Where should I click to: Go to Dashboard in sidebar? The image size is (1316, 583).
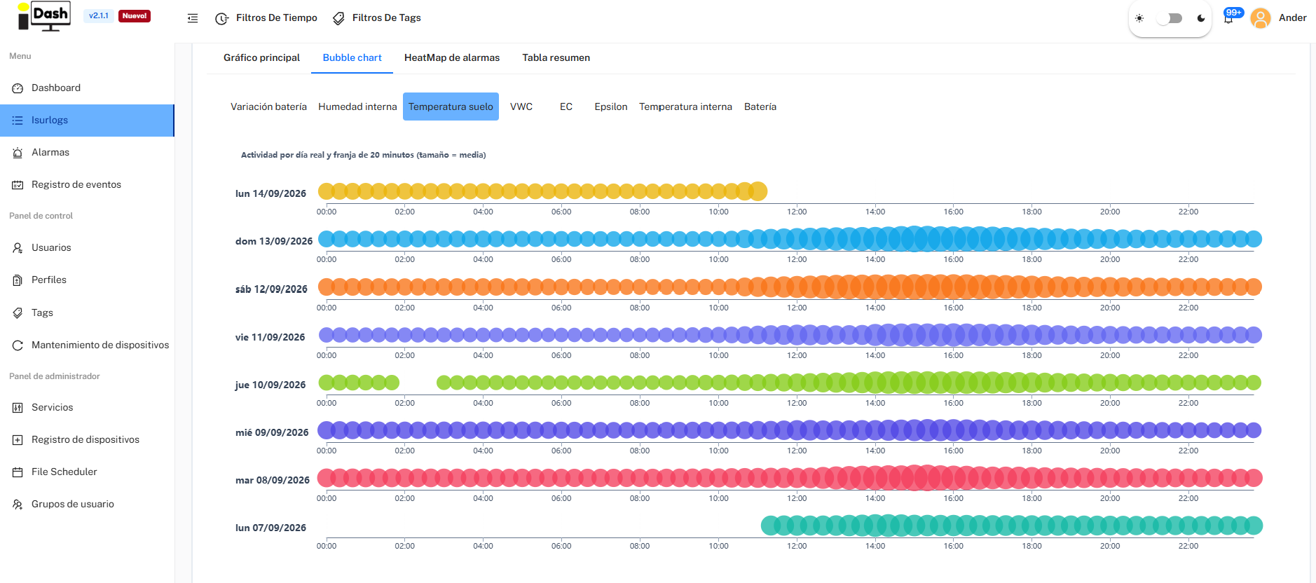click(87, 88)
